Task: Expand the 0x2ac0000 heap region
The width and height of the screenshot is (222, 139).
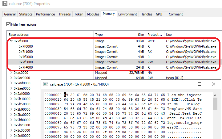Action: click(x=11, y=78)
